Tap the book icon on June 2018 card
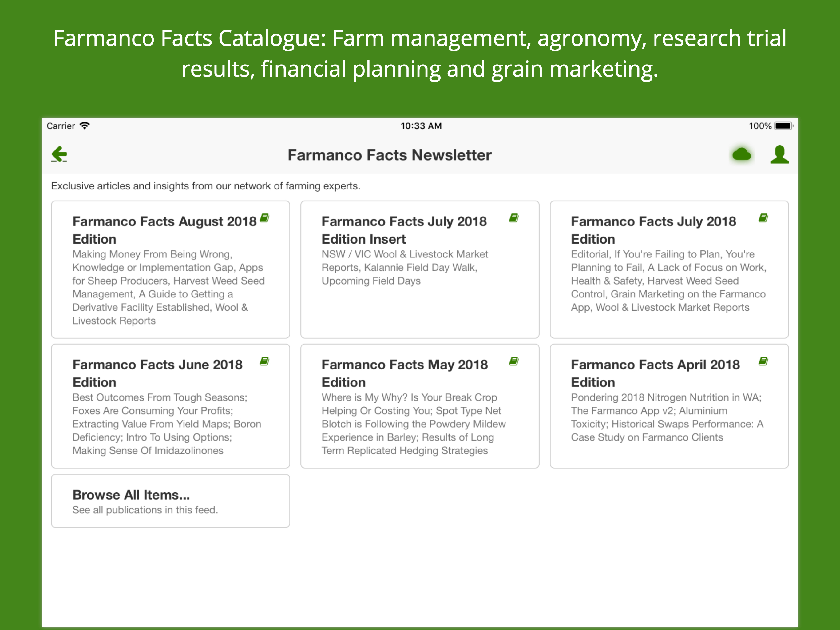This screenshot has width=840, height=630. click(265, 361)
